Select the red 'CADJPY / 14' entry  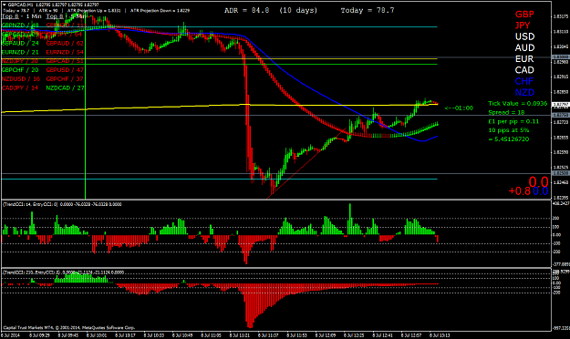coord(20,87)
